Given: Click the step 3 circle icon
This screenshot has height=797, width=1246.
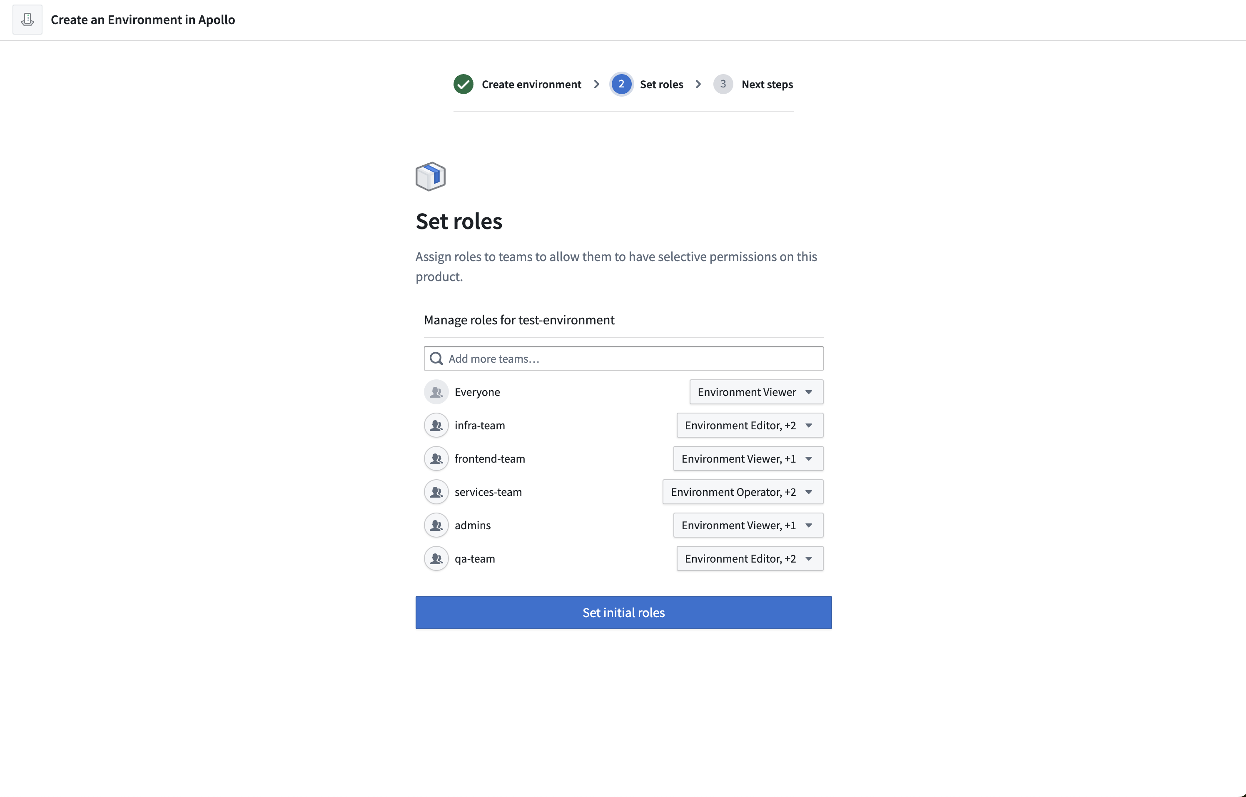Looking at the screenshot, I should 723,85.
